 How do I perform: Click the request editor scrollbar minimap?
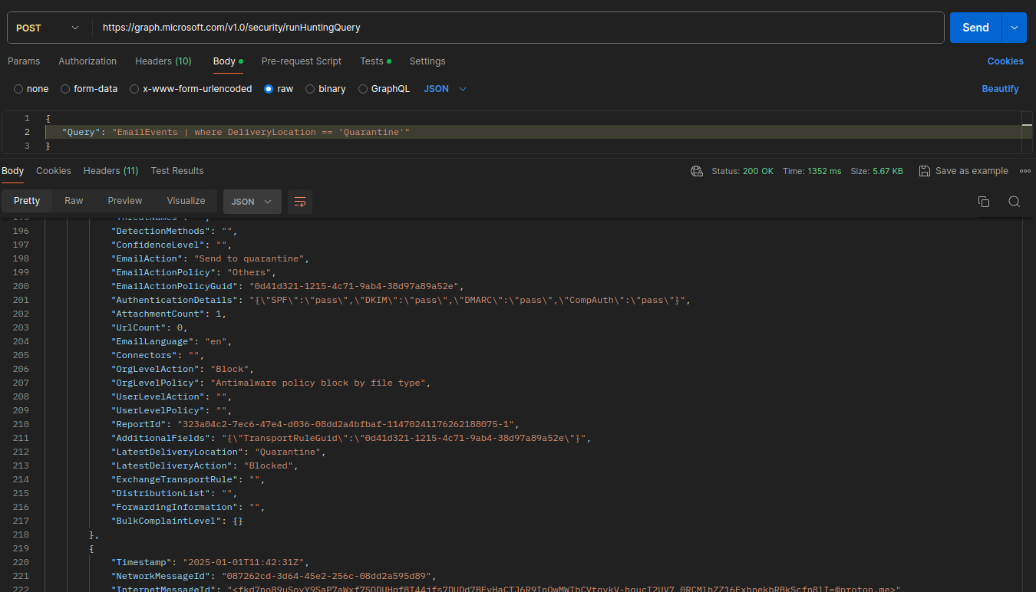coord(1028,132)
